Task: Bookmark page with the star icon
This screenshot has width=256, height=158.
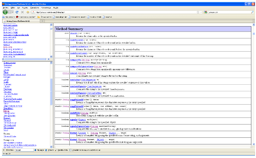Action: (x=197, y=12)
